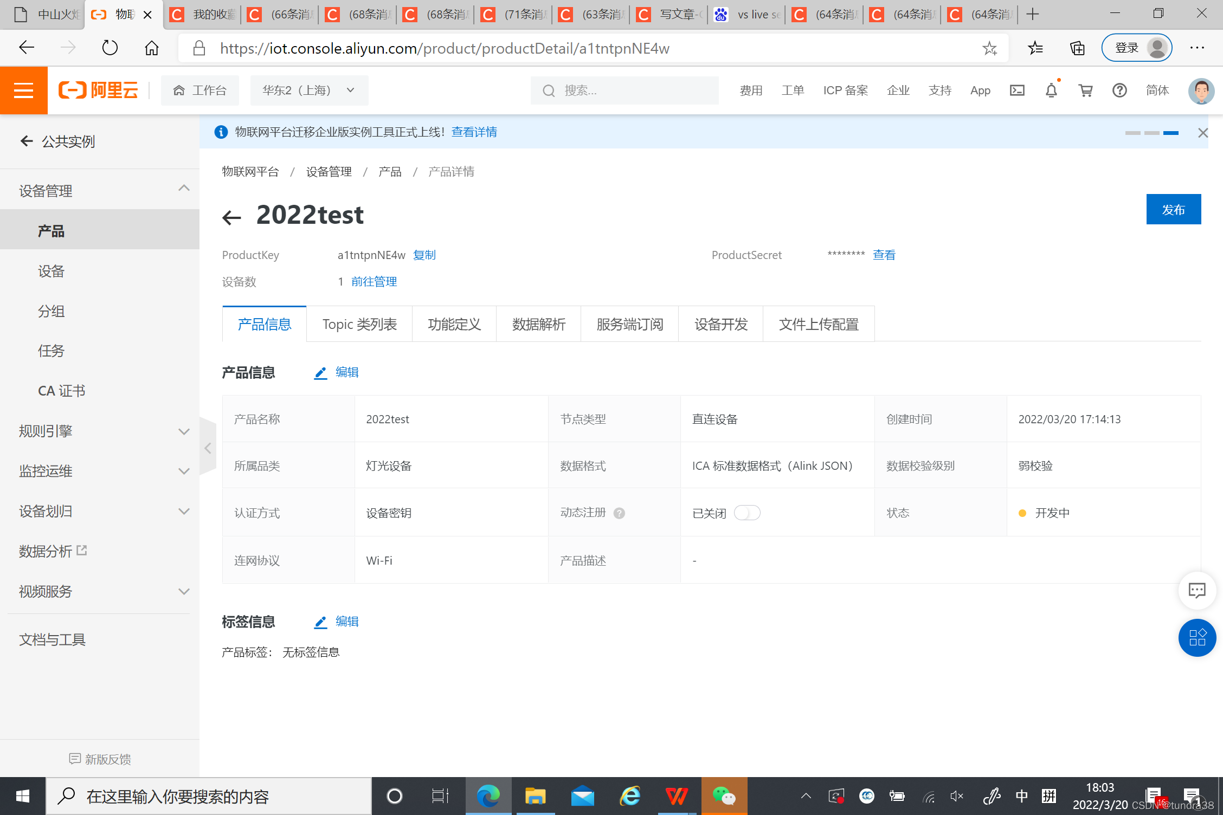
Task: Open the Aliyun hamburger menu
Action: [x=23, y=90]
